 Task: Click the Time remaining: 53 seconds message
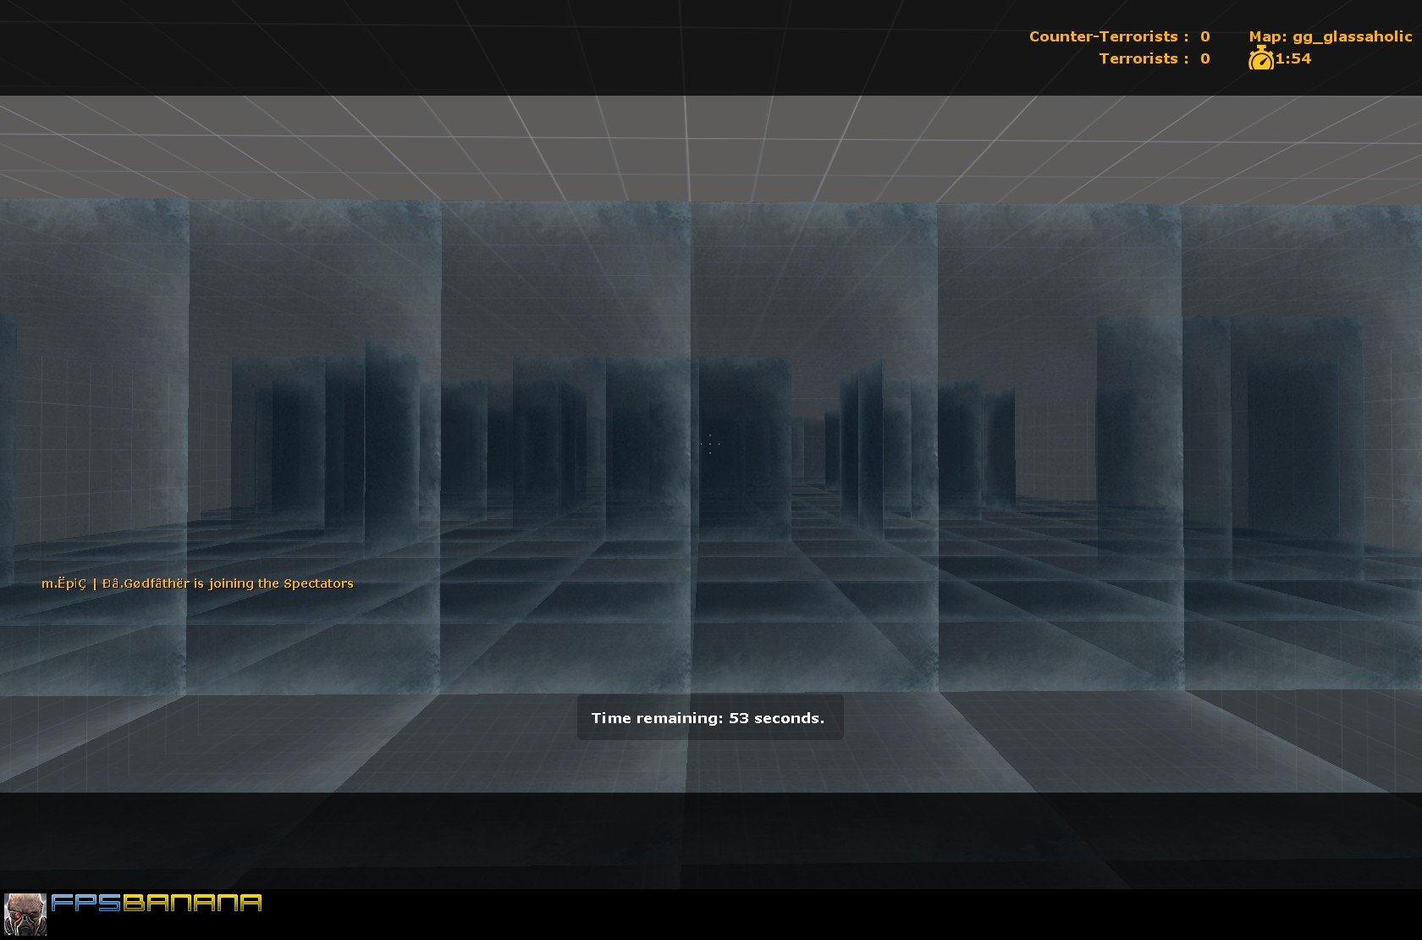[709, 717]
